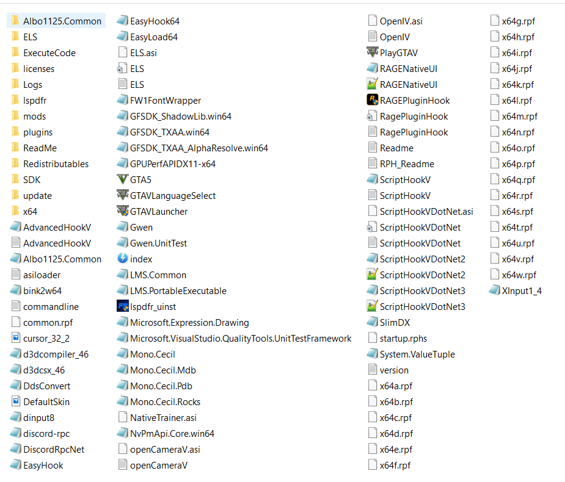Select the asiloader file name
The image size is (565, 482).
click(42, 275)
